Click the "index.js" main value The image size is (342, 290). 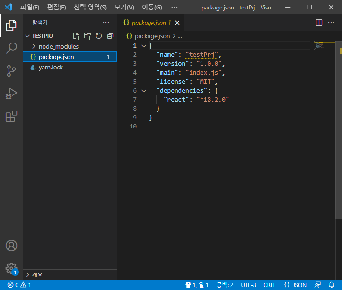click(203, 73)
